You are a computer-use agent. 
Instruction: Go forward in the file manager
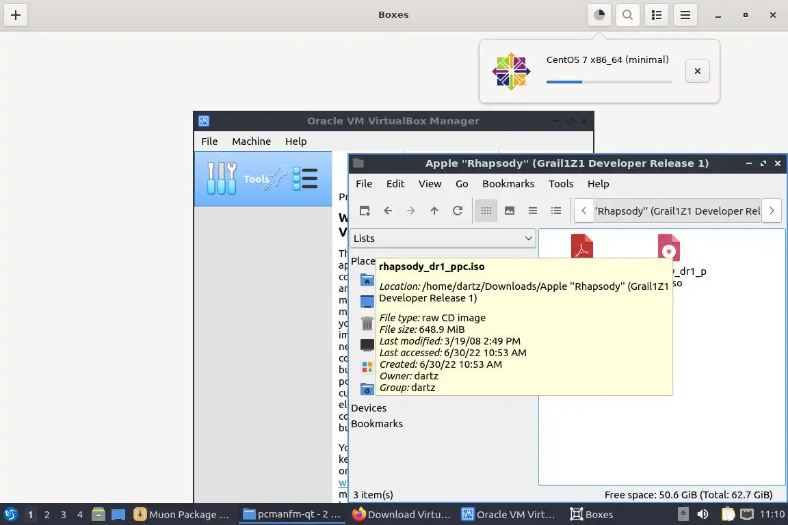[410, 211]
